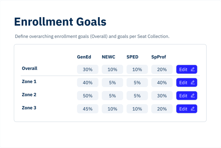
Task: Click the GenEd column header
Action: [84, 57]
